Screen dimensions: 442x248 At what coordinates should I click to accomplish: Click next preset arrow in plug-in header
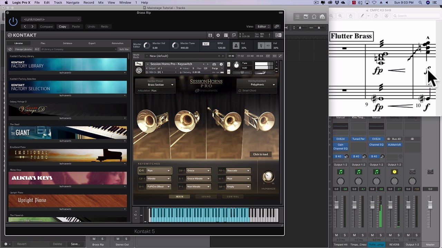click(x=32, y=27)
